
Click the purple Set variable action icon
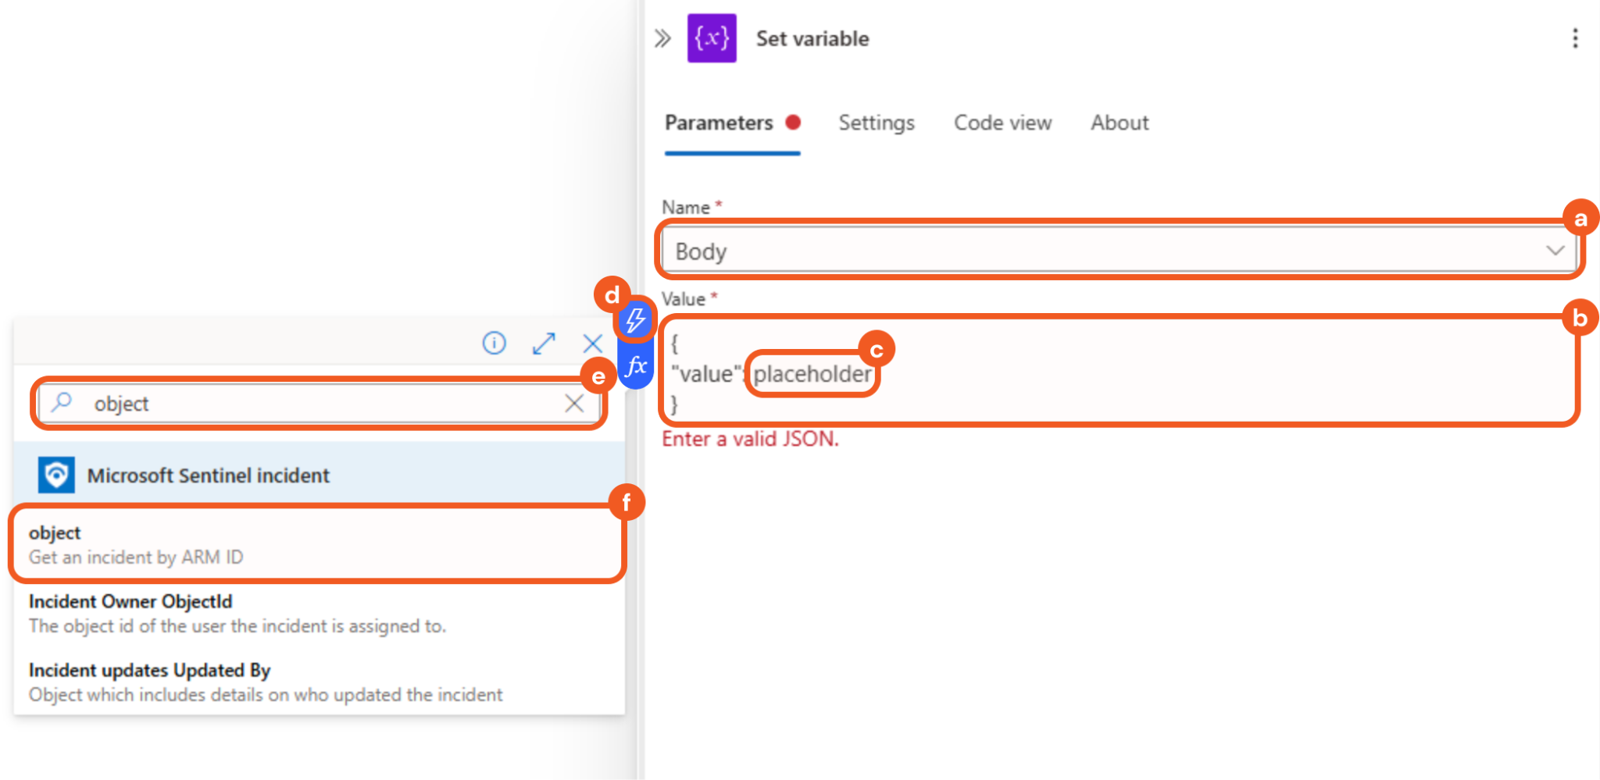point(712,38)
